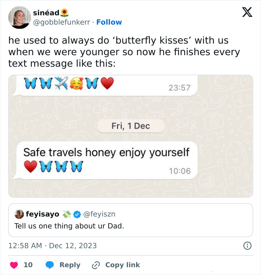Open the 12:58 AM Dec 12, 2023 timestamp
The image size is (261, 275).
pos(53,246)
